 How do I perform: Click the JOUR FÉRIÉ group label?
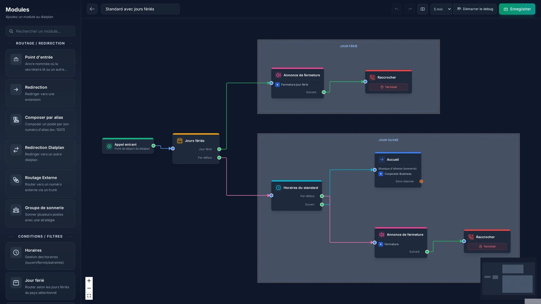[x=349, y=46]
